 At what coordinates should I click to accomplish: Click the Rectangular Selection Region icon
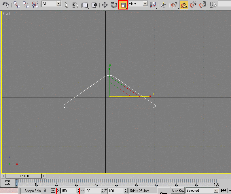point(85,5)
